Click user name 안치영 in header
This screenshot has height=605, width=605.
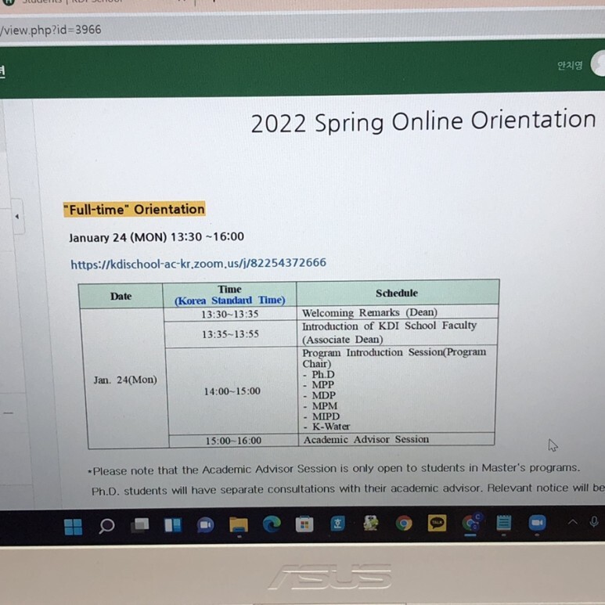coord(570,66)
